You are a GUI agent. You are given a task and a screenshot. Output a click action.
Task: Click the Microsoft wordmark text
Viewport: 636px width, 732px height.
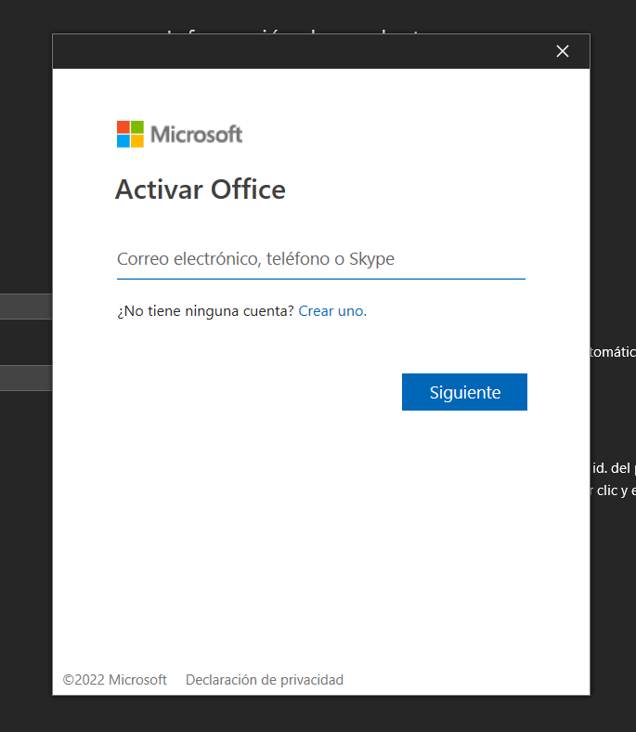point(196,135)
